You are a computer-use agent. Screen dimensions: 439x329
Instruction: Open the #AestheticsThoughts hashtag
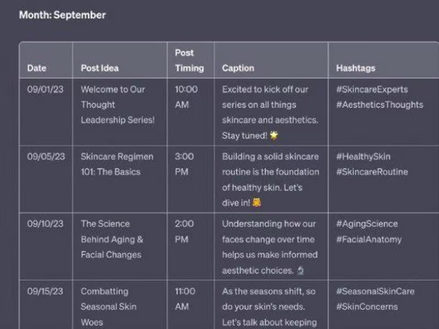[x=379, y=105]
